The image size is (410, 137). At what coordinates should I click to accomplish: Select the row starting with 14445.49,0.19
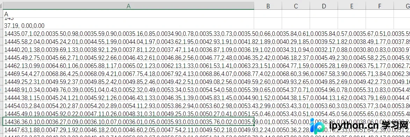pos(207,114)
